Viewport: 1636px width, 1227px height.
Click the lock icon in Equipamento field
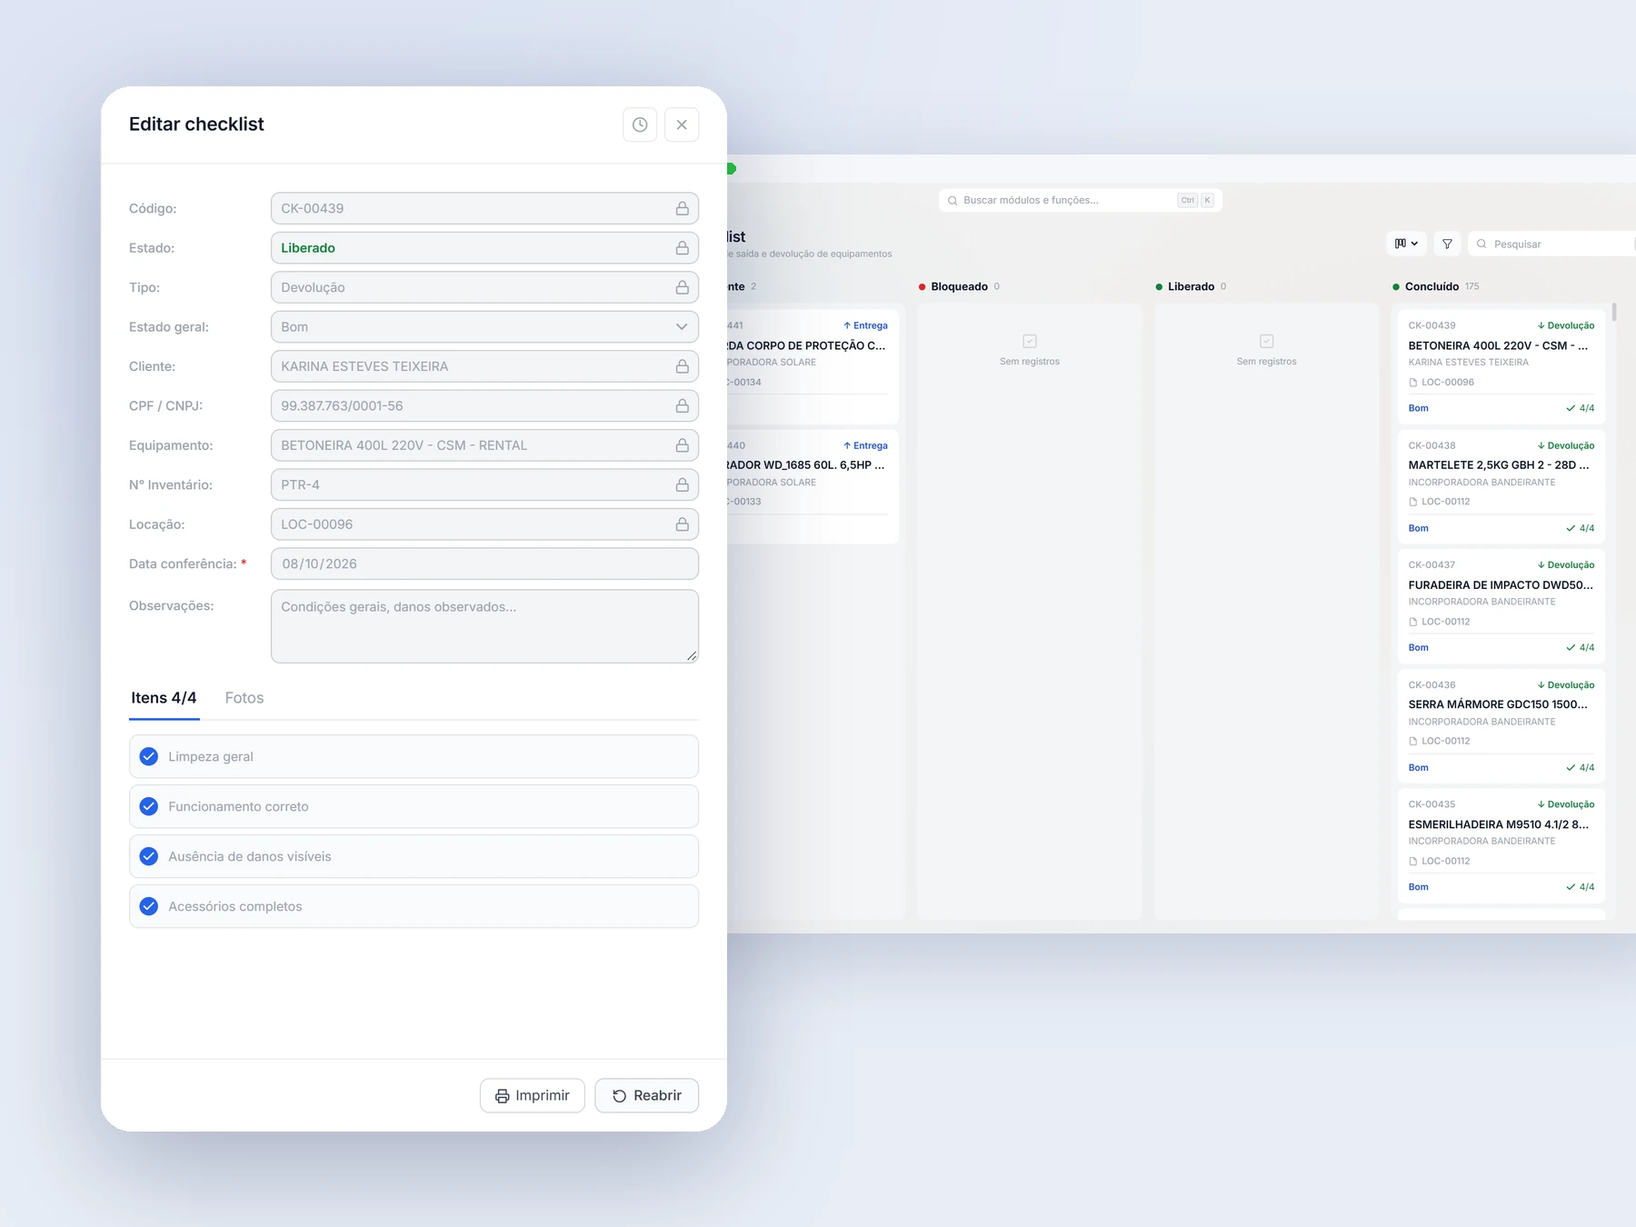coord(682,445)
